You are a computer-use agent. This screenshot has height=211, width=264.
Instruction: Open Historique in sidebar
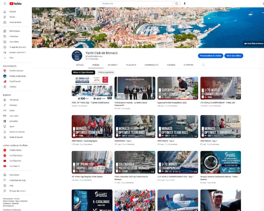coord(14,36)
